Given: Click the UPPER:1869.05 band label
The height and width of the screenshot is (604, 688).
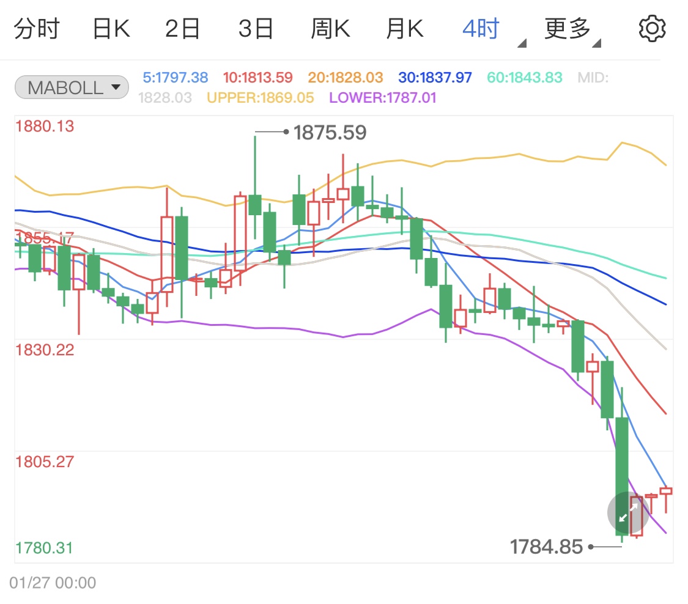Looking at the screenshot, I should pos(261,97).
